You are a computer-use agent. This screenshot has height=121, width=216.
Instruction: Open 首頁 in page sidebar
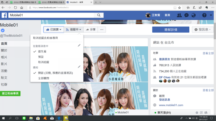click(x=4, y=44)
